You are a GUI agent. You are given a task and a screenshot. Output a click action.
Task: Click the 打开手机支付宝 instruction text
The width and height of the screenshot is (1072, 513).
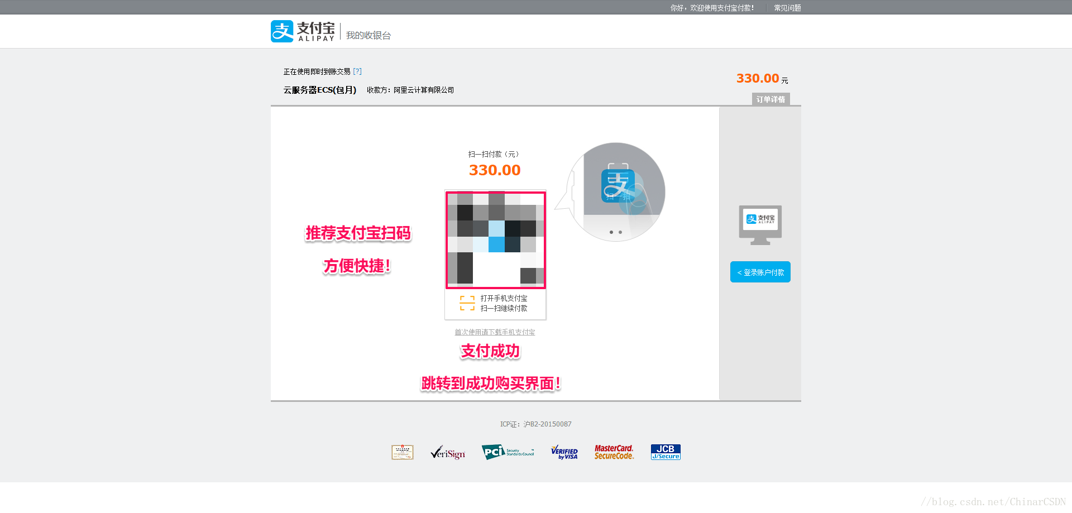504,299
